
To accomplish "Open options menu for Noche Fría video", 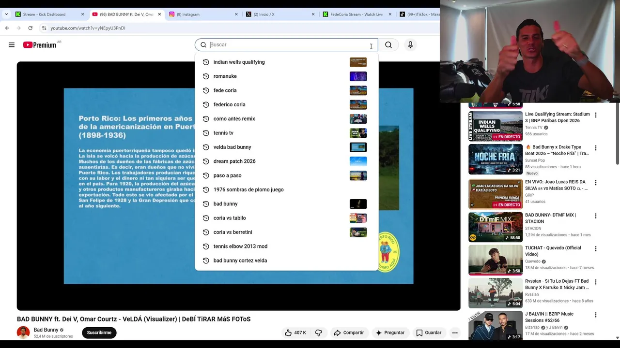I will (596, 148).
